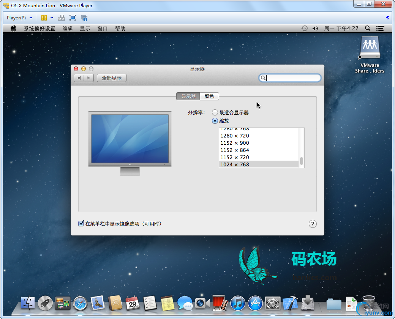Open the installer drive icon in Dock
Image resolution: width=395 pixels, height=319 pixels.
[308, 303]
